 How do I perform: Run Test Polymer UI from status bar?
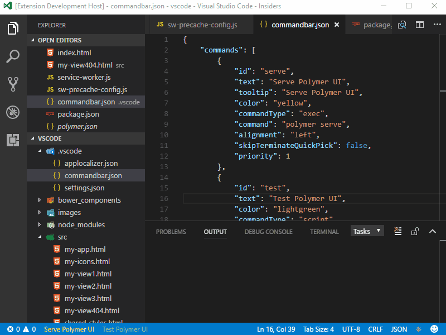(x=125, y=329)
